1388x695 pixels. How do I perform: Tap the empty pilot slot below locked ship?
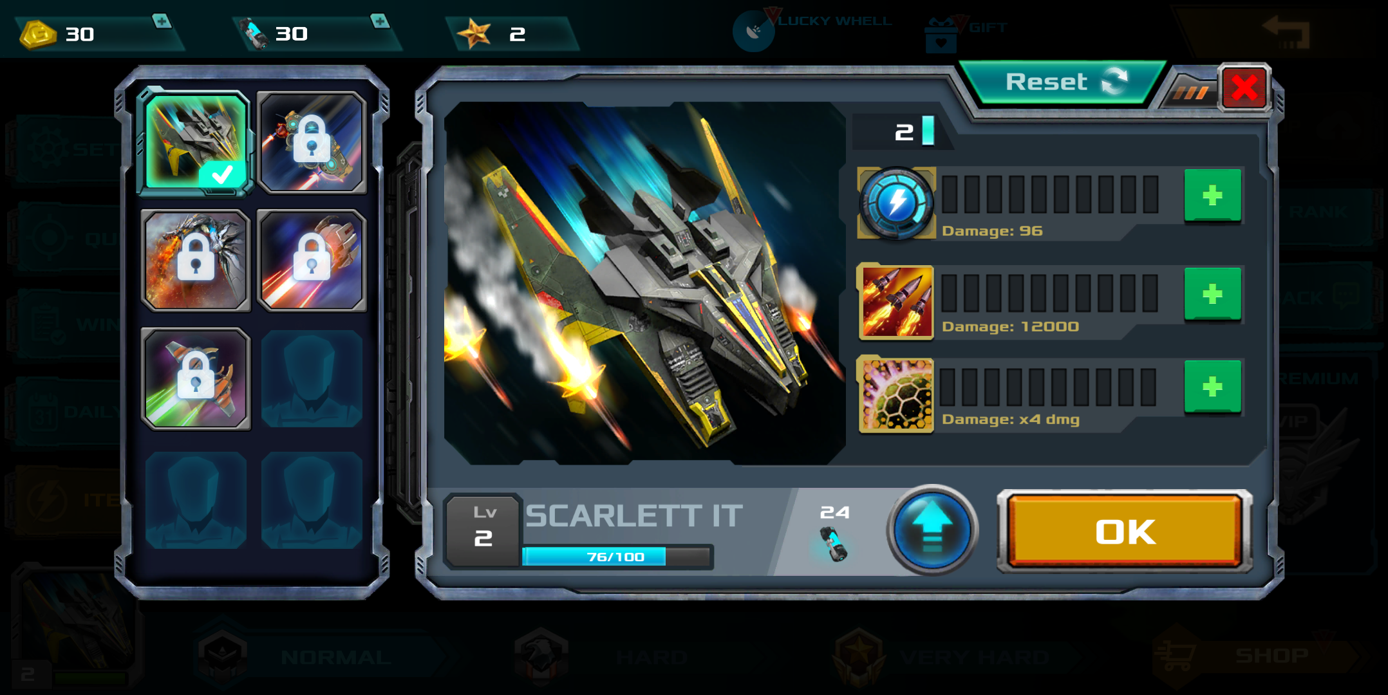312,379
